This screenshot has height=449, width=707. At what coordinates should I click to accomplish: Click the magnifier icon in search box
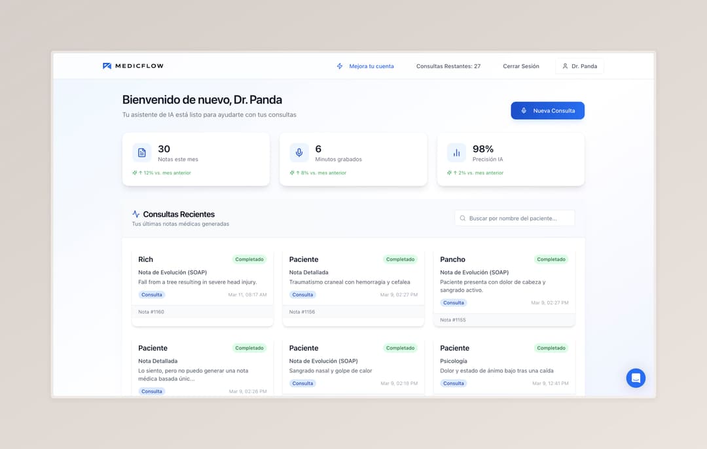click(x=463, y=218)
